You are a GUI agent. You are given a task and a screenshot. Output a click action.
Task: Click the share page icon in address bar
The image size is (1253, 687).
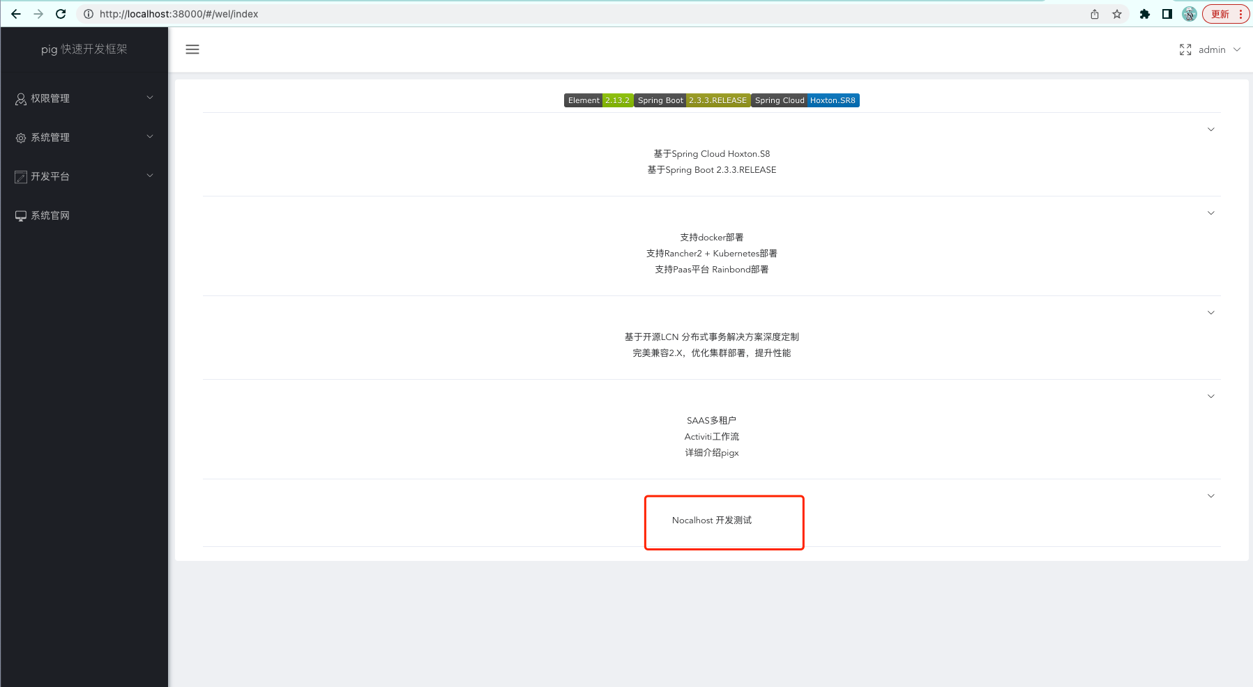click(1095, 14)
